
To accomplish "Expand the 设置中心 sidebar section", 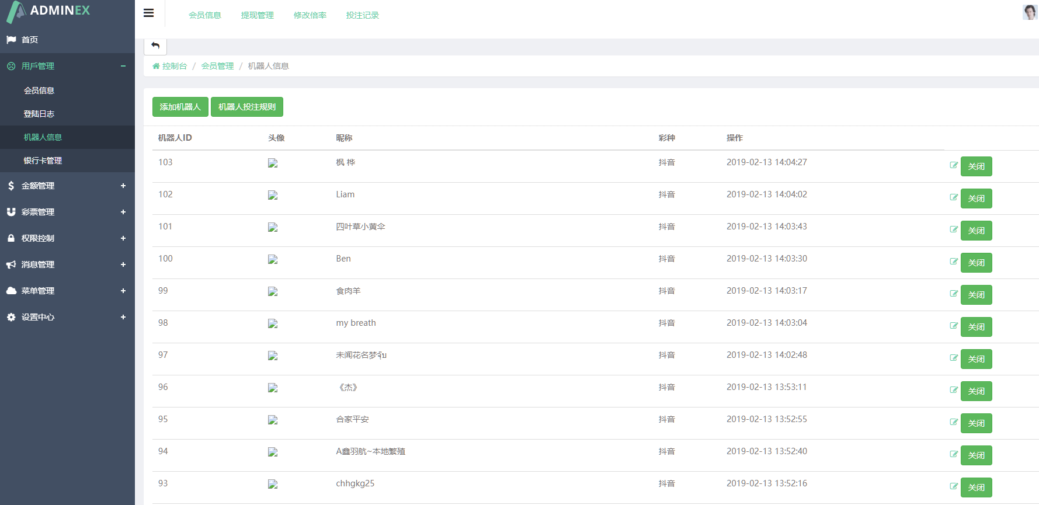I will pyautogui.click(x=67, y=317).
